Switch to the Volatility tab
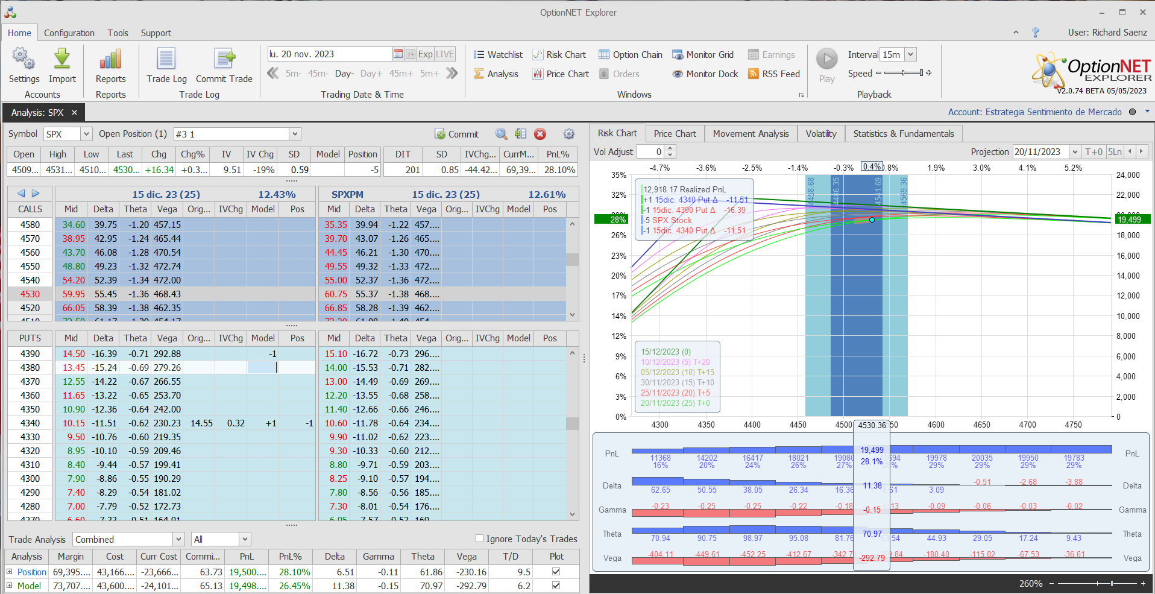 [x=820, y=134]
